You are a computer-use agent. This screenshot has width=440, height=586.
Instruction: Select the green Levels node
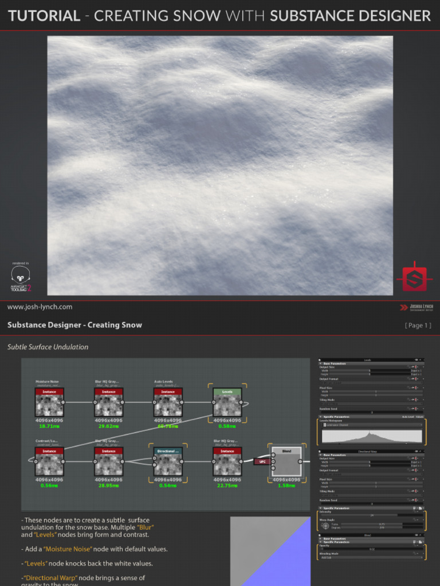tap(227, 402)
